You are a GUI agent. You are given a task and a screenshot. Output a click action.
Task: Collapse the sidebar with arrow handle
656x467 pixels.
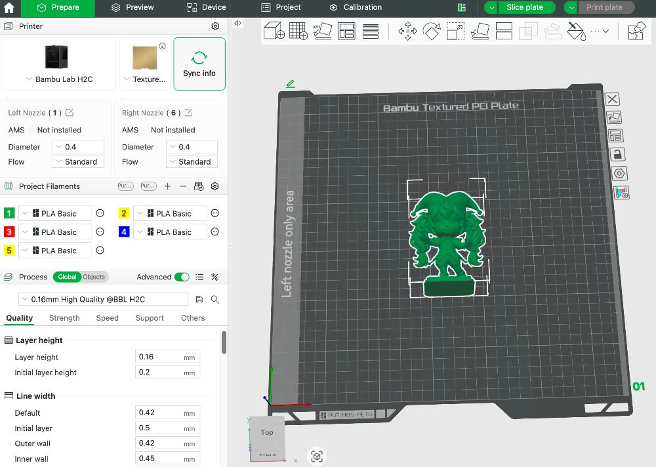[237, 23]
